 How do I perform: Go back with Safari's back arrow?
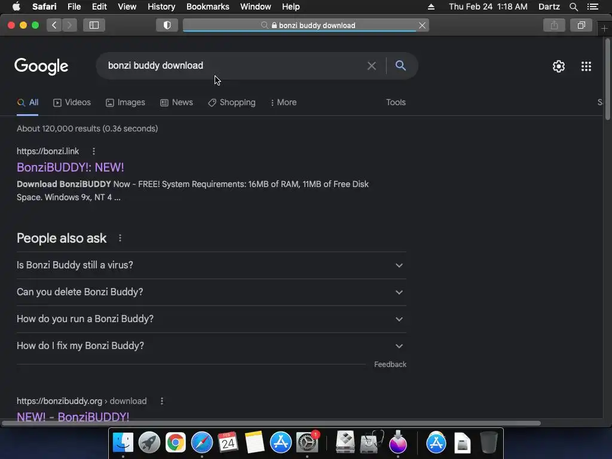coord(54,25)
